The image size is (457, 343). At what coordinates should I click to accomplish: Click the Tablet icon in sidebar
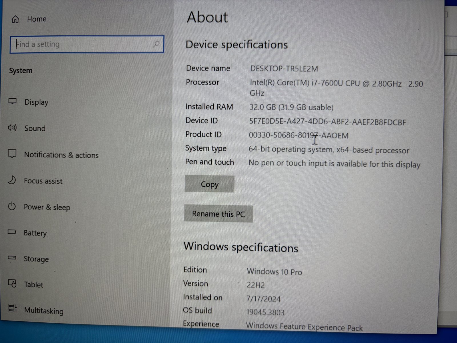[x=12, y=283]
